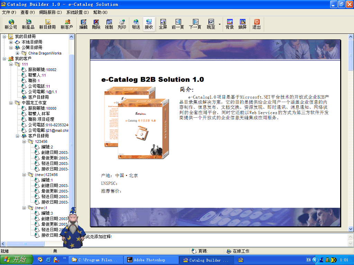
Task: Click the 新目錄冊 (new catalog) toolbar icon
Action: [x=47, y=24]
